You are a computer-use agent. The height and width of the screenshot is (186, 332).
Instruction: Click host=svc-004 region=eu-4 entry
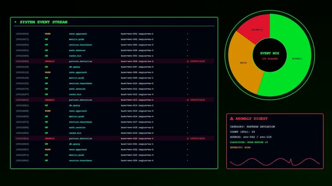pyautogui.click(x=137, y=50)
